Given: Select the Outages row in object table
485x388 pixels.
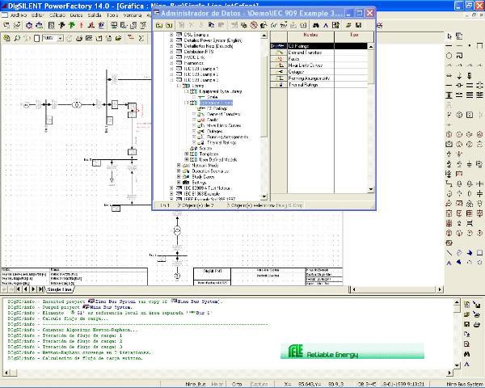Looking at the screenshot, I should pos(319,72).
